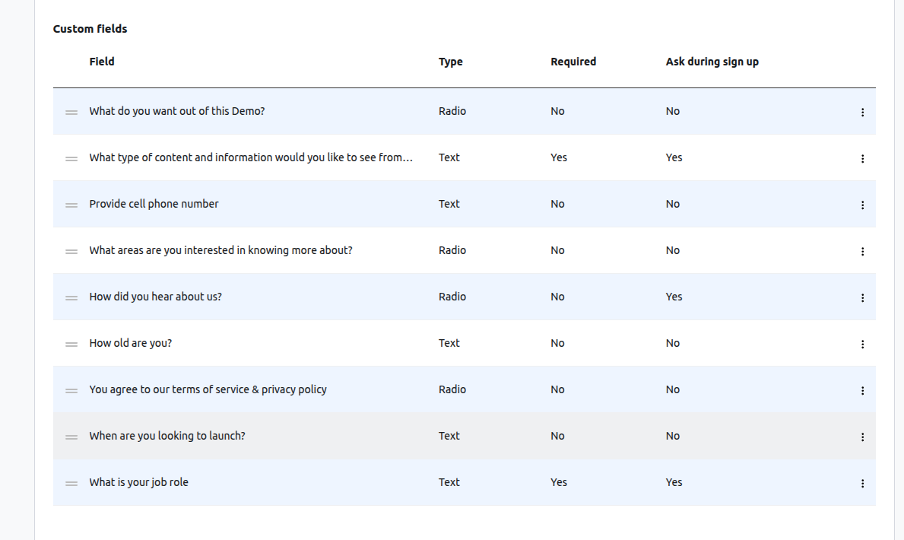
Task: Click 'How did you hear about us?' text
Action: (156, 297)
